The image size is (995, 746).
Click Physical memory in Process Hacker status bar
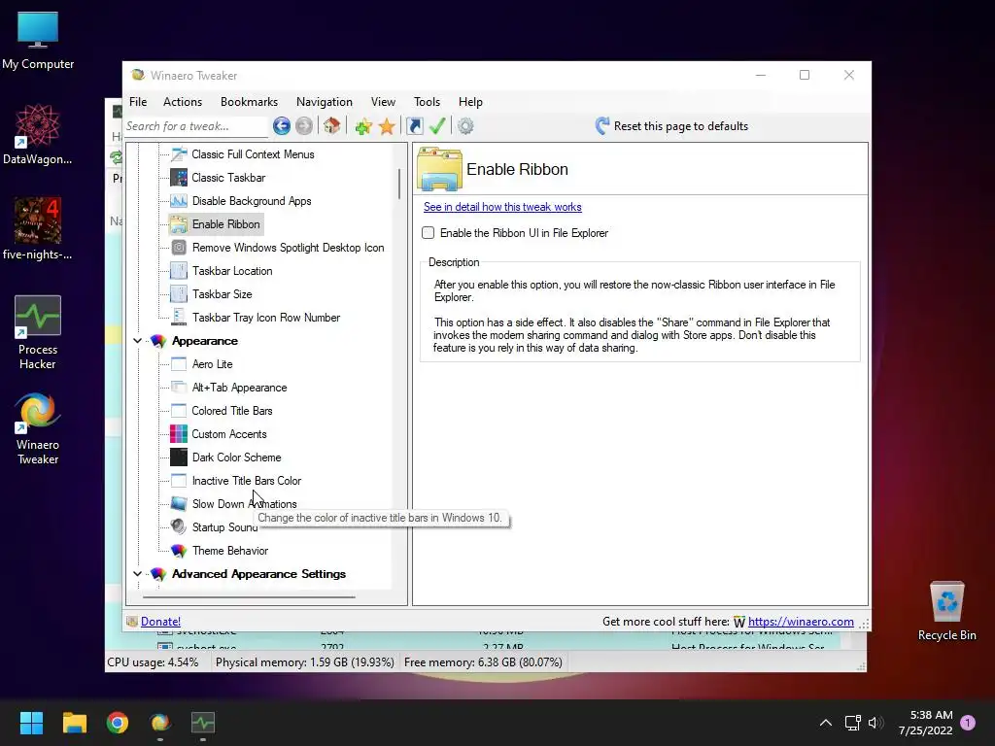point(304,662)
